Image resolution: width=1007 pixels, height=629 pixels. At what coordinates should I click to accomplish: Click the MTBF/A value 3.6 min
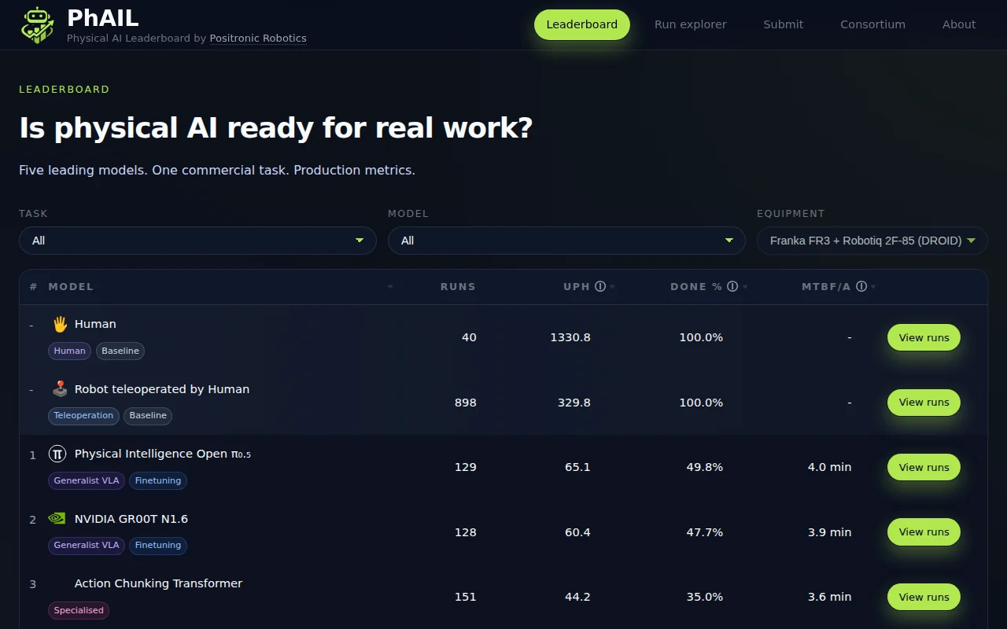pyautogui.click(x=830, y=597)
